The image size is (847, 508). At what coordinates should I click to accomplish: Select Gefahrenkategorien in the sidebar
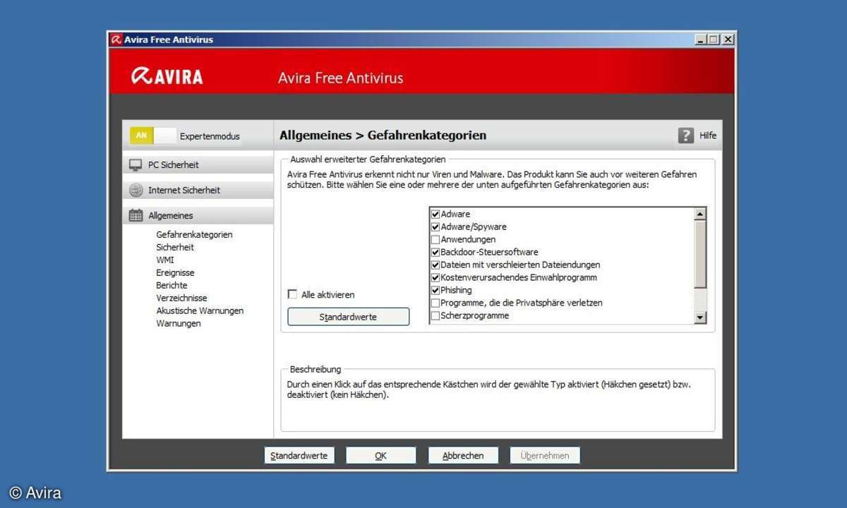194,234
